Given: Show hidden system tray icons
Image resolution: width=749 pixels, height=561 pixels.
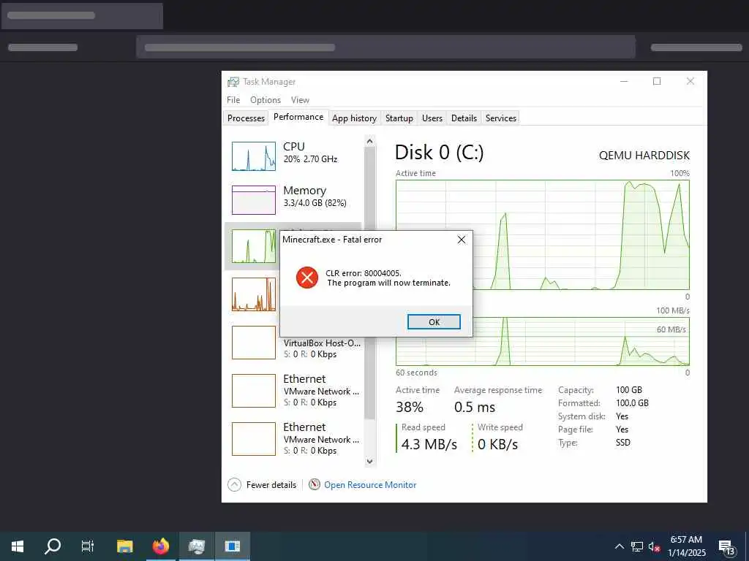Looking at the screenshot, I should point(619,546).
